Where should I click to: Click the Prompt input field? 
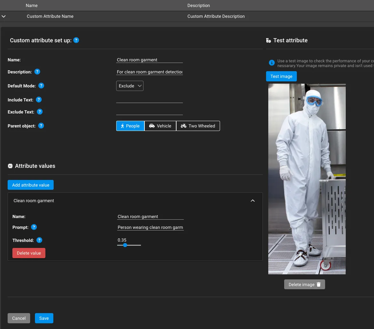point(150,227)
